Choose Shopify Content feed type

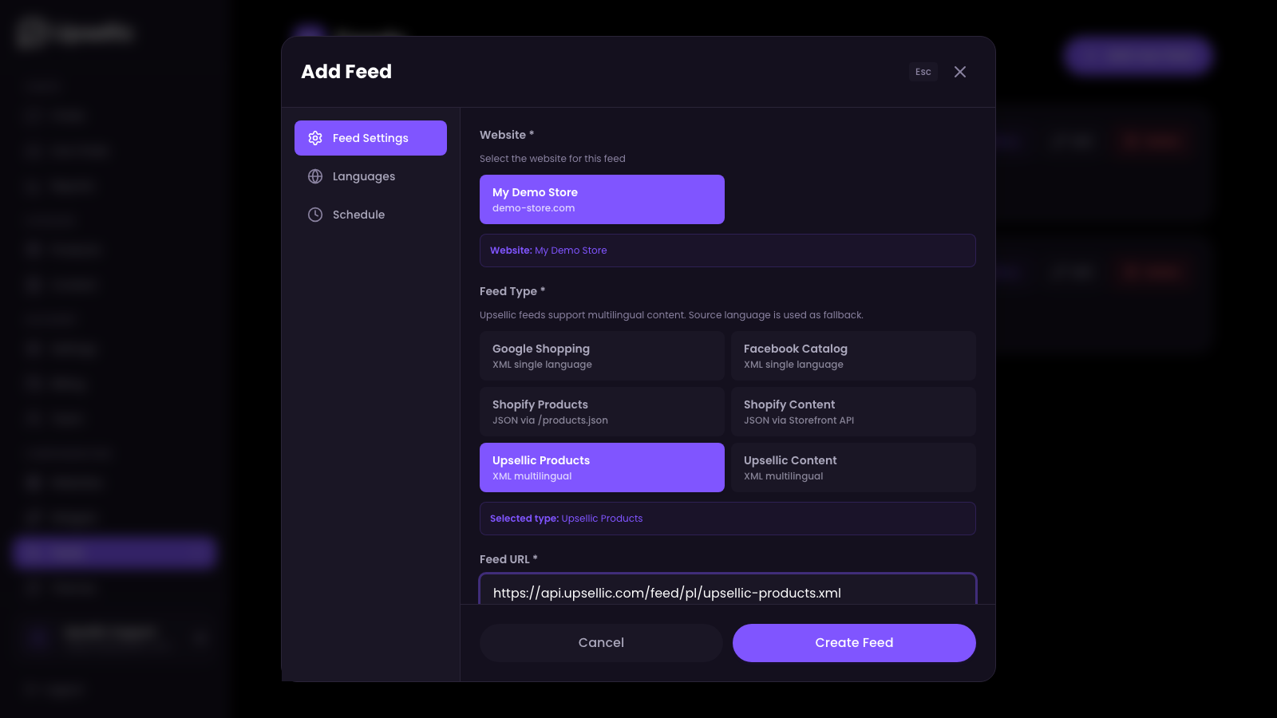853,411
